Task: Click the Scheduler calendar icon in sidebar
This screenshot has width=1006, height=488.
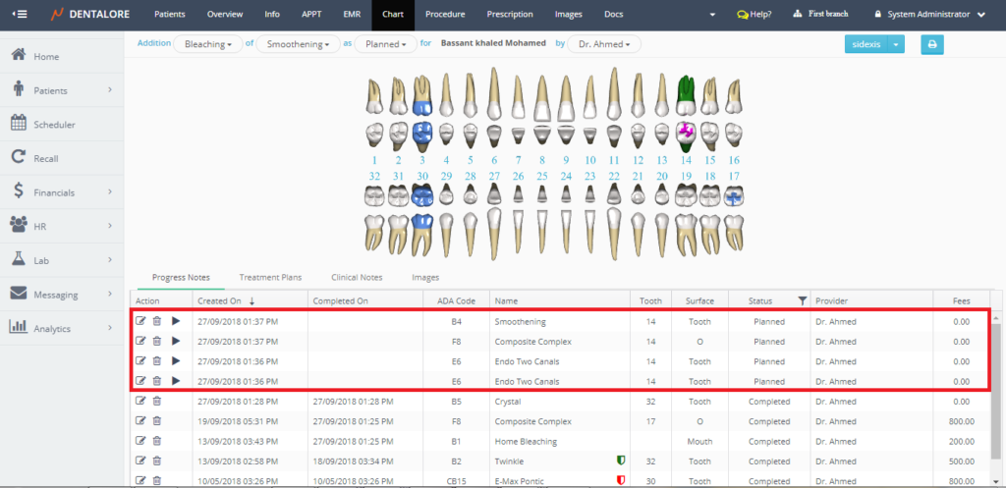Action: coord(18,124)
